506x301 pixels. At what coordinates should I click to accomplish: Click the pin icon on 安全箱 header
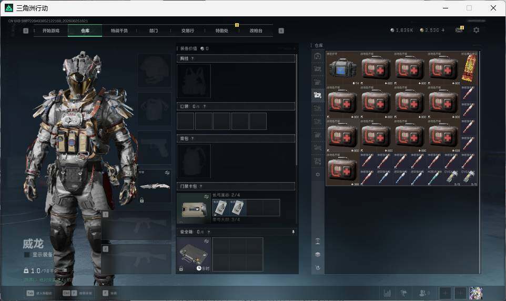293,232
